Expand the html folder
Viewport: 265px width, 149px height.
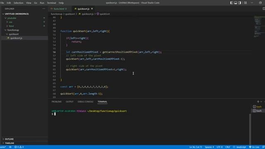click(11, 26)
